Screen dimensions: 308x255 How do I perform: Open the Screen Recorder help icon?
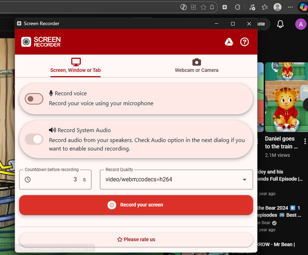point(244,42)
